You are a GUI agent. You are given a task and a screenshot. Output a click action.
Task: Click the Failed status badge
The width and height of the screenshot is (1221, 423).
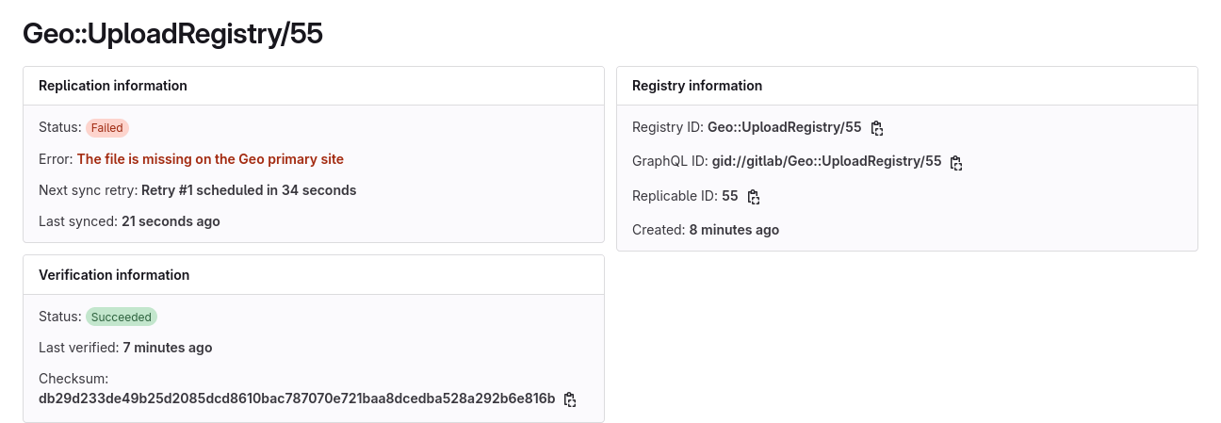[107, 128]
